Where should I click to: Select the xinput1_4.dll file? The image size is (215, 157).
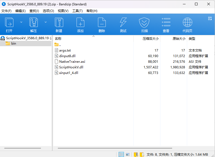tap(69, 73)
